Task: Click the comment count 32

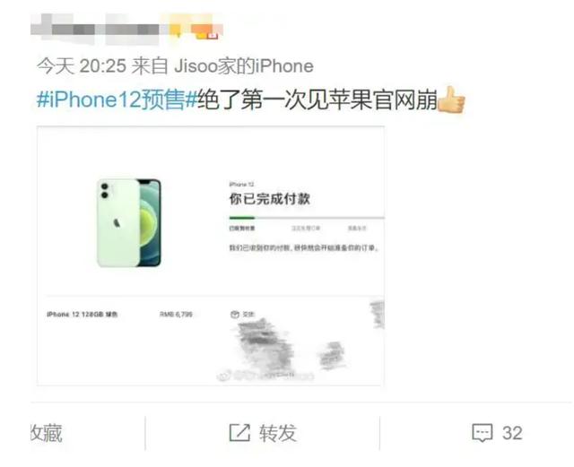Action: (x=512, y=433)
